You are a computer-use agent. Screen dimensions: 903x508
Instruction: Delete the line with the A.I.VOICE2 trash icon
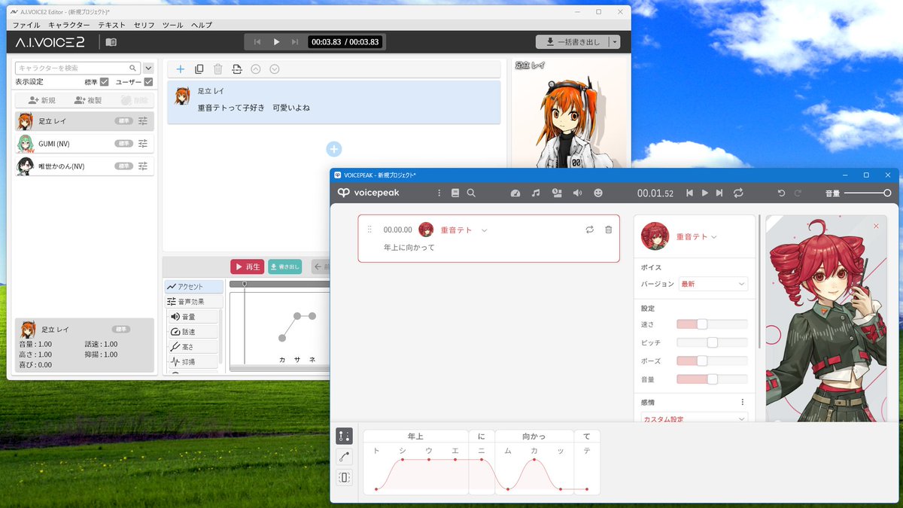[217, 69]
